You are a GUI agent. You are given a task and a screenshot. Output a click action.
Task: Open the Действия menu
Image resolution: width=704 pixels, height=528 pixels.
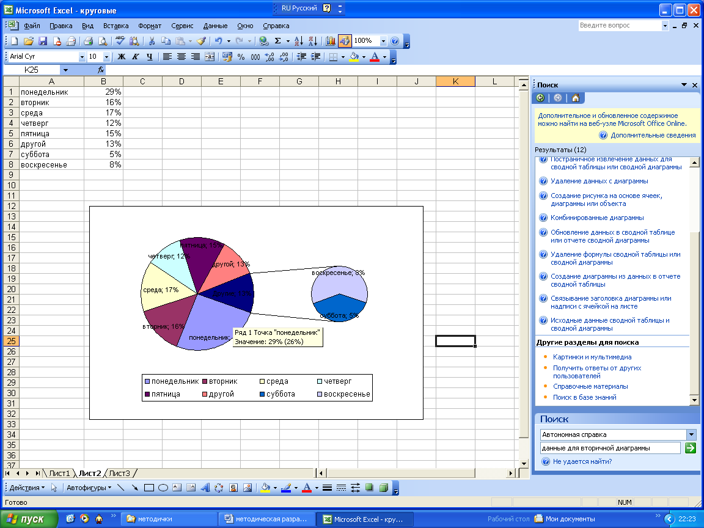[27, 488]
